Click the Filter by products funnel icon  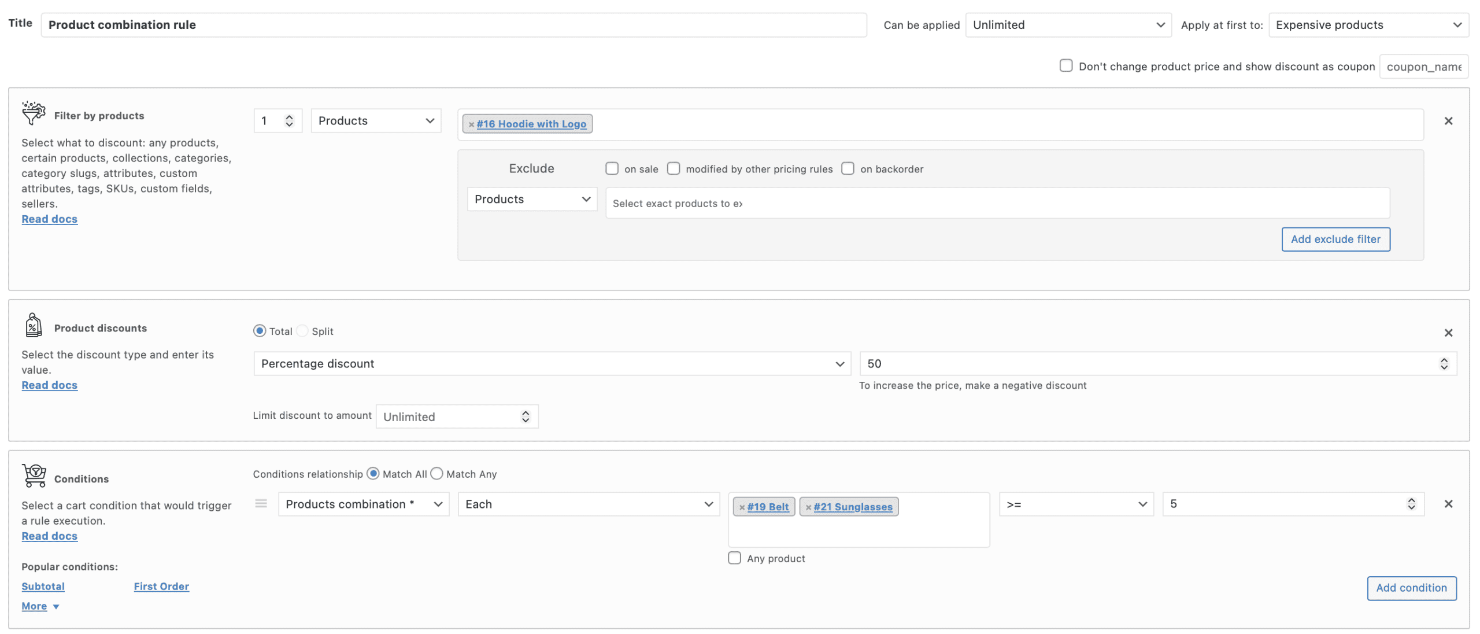click(34, 112)
